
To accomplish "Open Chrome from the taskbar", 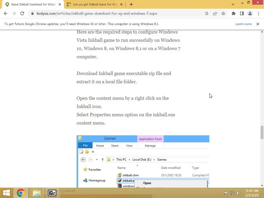I will coord(21,193).
